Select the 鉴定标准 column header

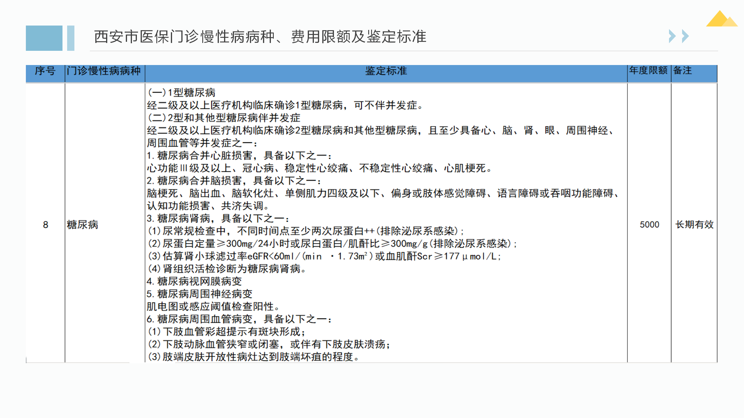386,71
